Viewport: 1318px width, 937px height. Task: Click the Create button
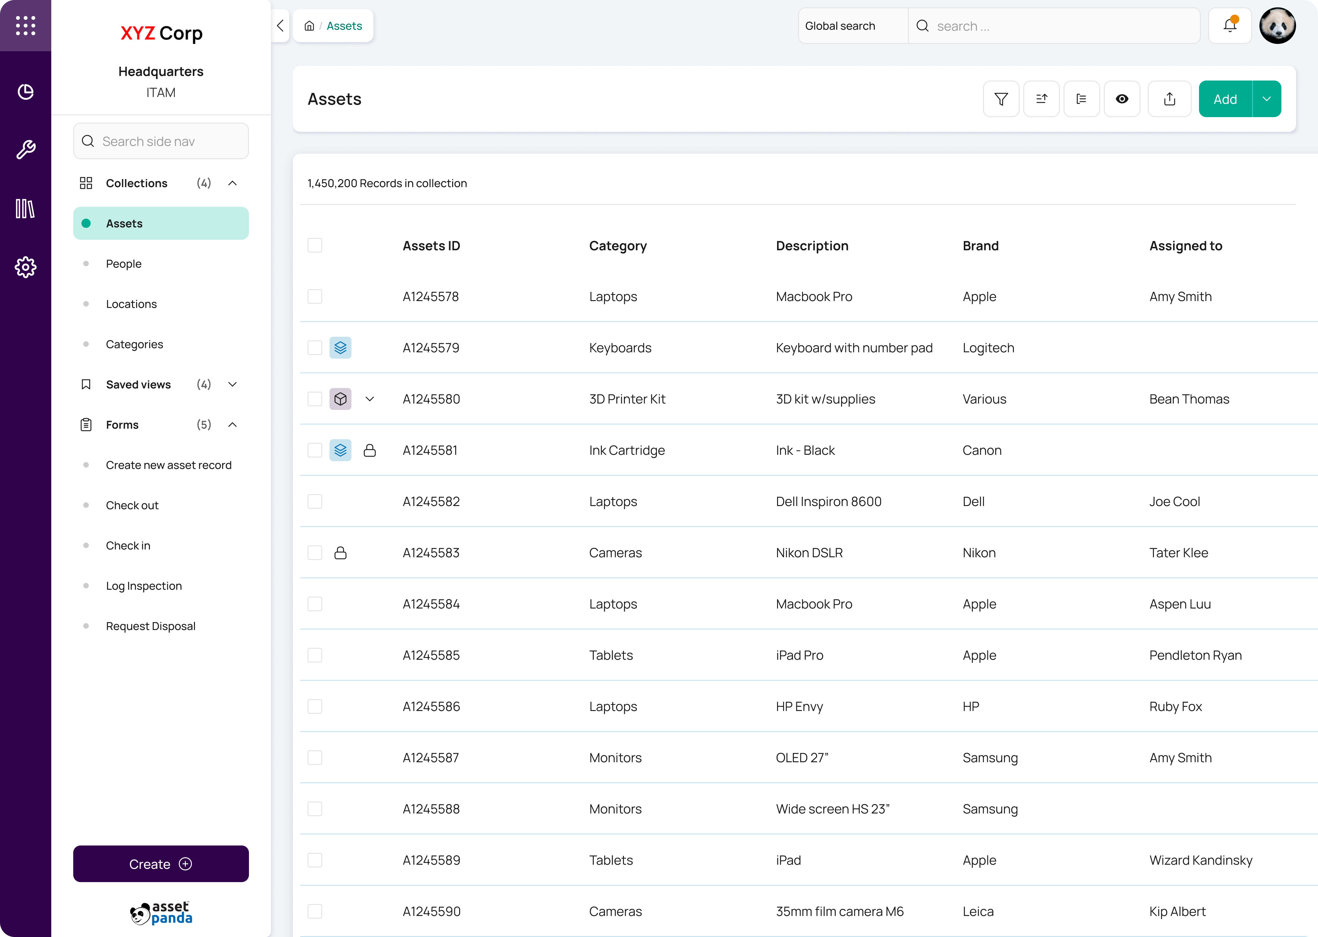coord(161,864)
